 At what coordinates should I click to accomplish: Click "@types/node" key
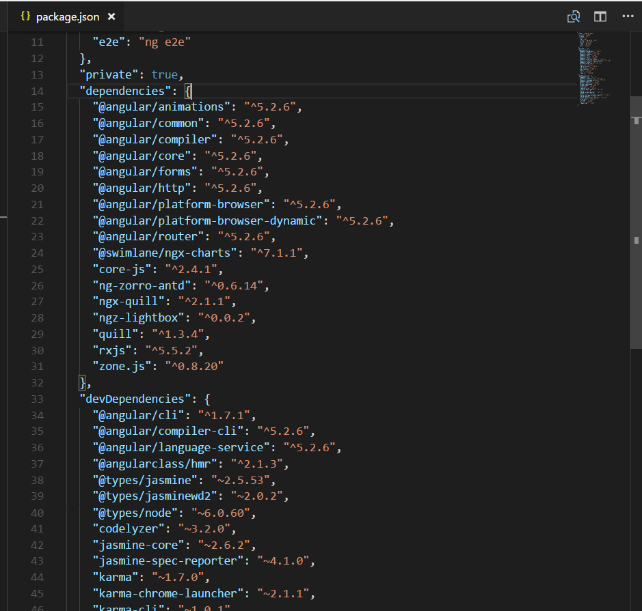click(135, 513)
